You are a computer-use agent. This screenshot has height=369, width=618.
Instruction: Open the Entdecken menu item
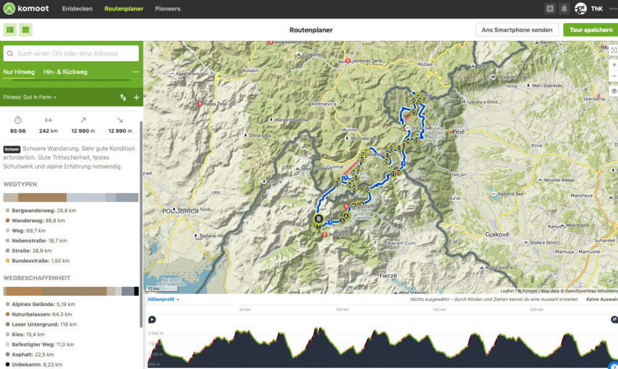point(78,9)
